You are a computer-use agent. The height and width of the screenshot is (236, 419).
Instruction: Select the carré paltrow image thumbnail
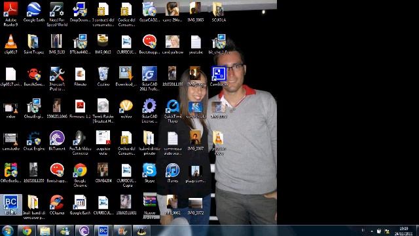tap(173, 44)
